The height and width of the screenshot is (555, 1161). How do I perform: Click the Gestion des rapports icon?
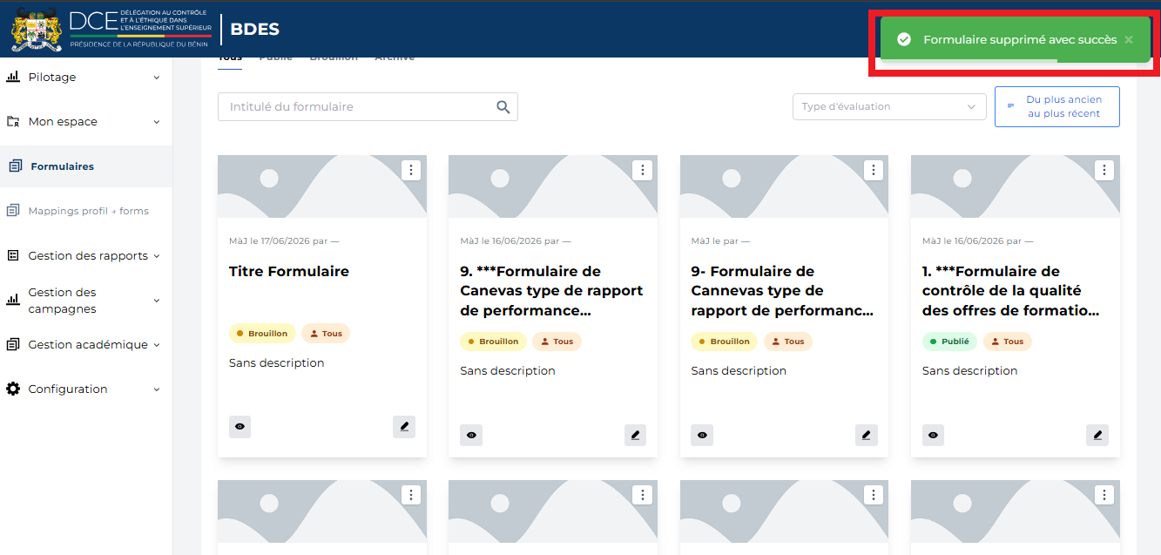pyautogui.click(x=13, y=255)
